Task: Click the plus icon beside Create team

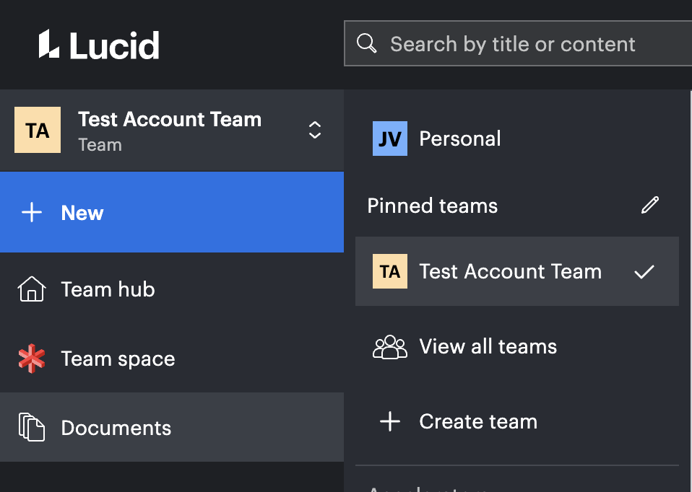Action: point(390,421)
